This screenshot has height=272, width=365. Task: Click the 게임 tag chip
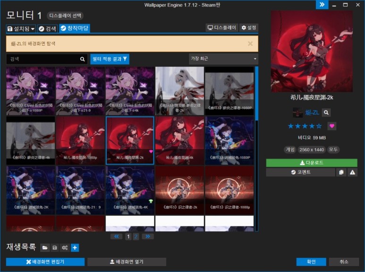pyautogui.click(x=290, y=150)
